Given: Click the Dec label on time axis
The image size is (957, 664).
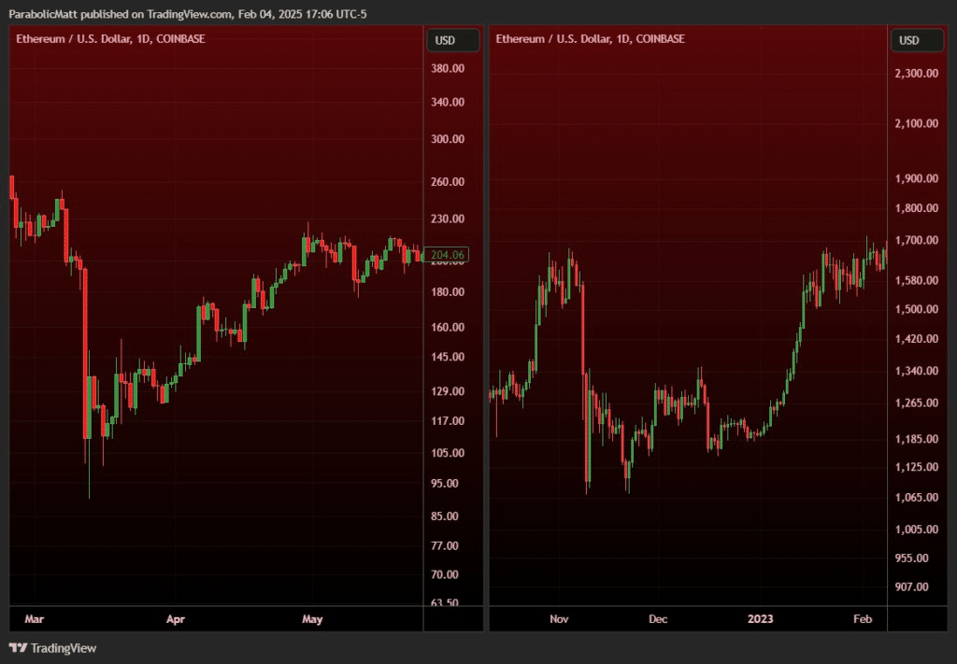Looking at the screenshot, I should point(658,619).
